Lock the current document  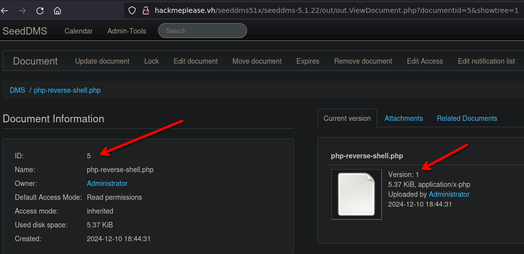(x=151, y=61)
